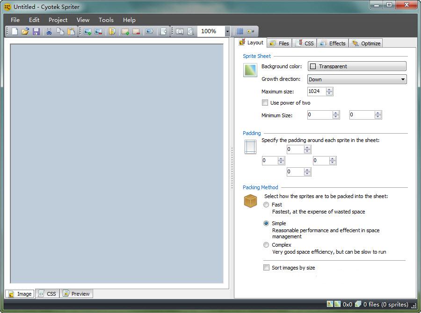This screenshot has width=421, height=313.
Task: Open the Help menu
Action: coord(129,20)
